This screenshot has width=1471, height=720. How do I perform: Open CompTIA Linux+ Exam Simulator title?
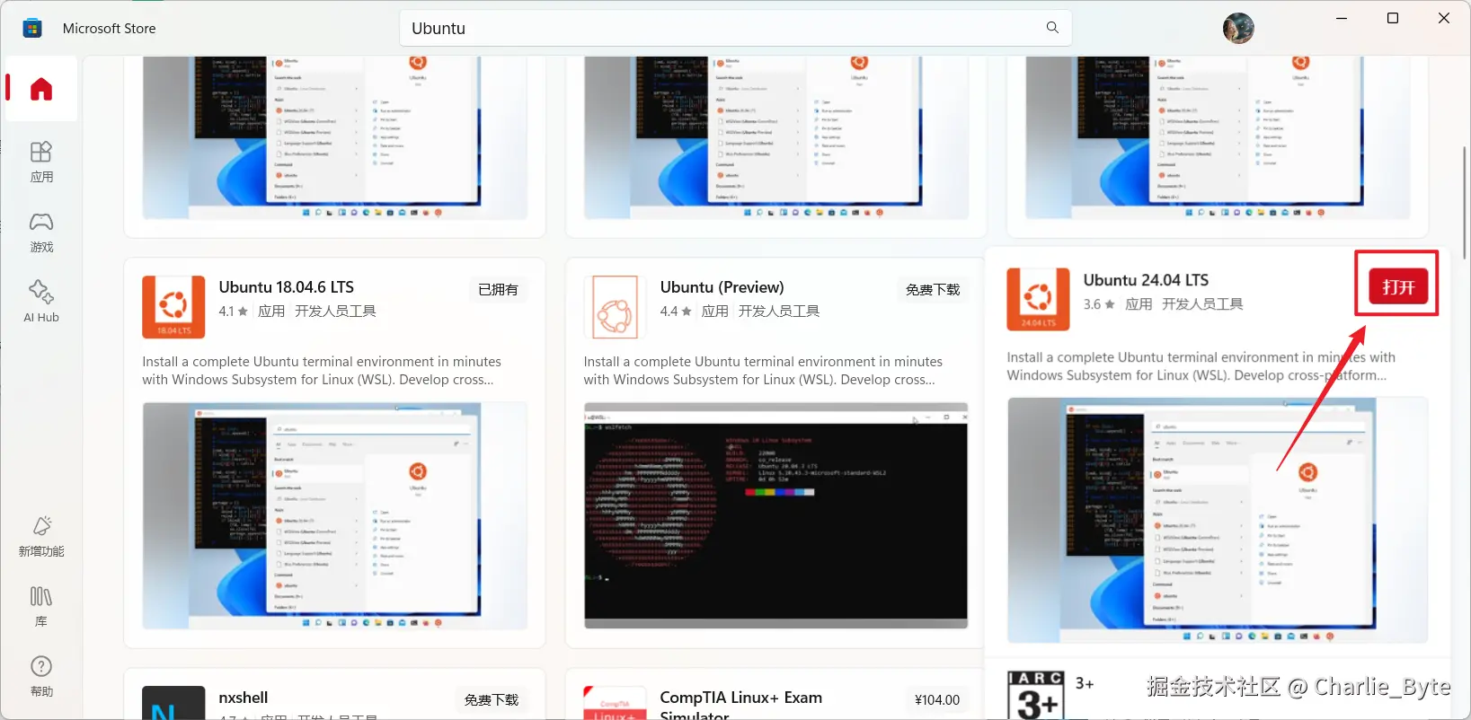point(741,706)
